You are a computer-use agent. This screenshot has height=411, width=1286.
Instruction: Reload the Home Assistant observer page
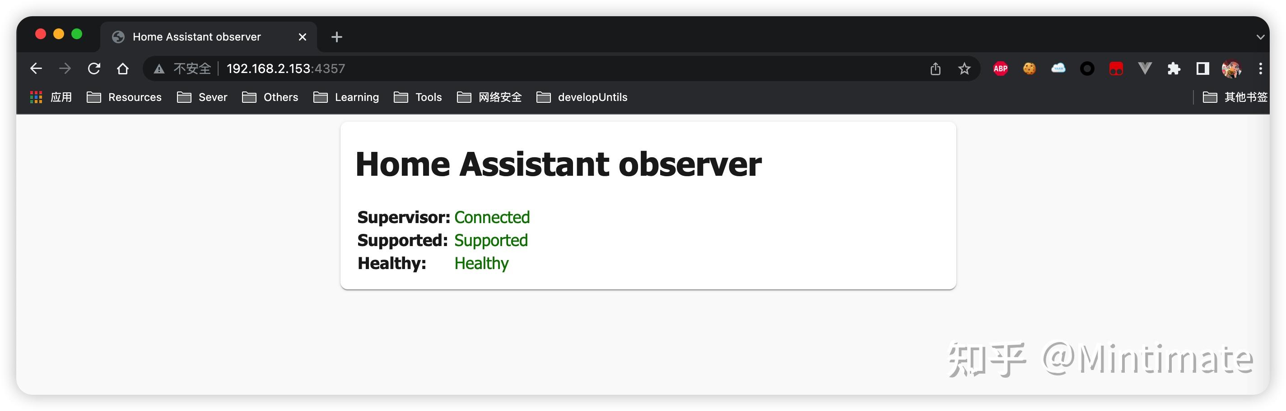[94, 68]
